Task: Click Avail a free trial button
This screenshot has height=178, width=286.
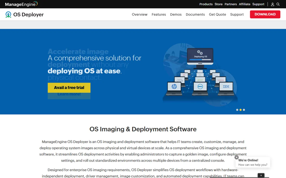Action: pyautogui.click(x=69, y=88)
